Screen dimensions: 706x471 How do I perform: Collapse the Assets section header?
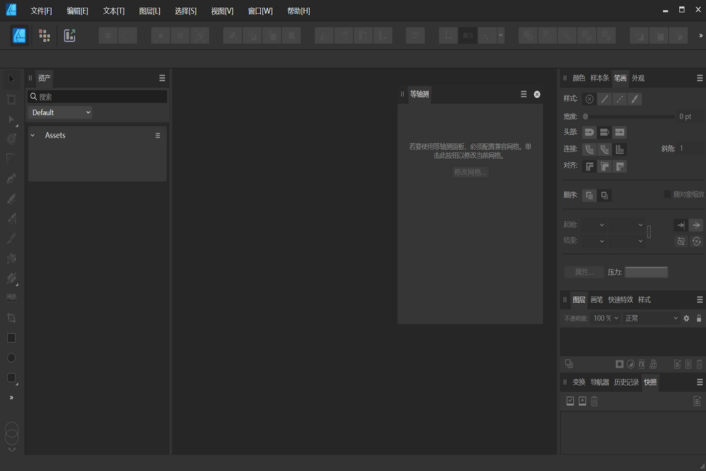[x=32, y=135]
